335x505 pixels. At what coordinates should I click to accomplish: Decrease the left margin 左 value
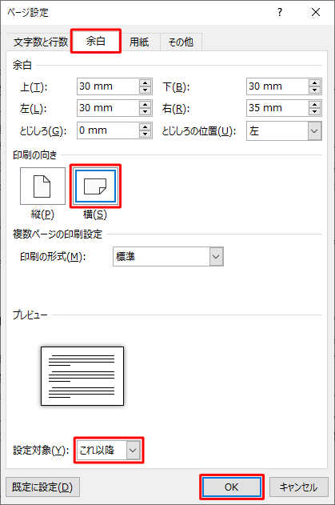146,111
